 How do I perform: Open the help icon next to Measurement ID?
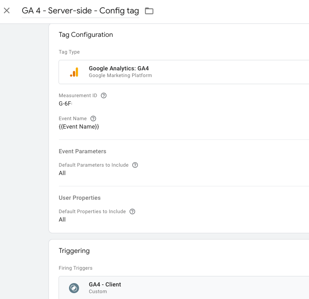click(x=104, y=95)
